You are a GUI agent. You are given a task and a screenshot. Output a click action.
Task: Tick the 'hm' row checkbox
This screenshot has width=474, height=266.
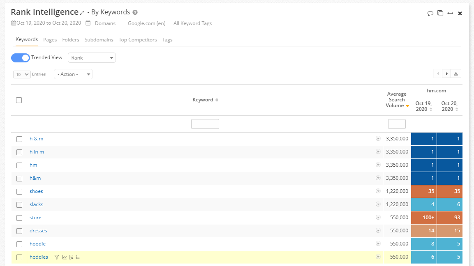[x=19, y=165]
